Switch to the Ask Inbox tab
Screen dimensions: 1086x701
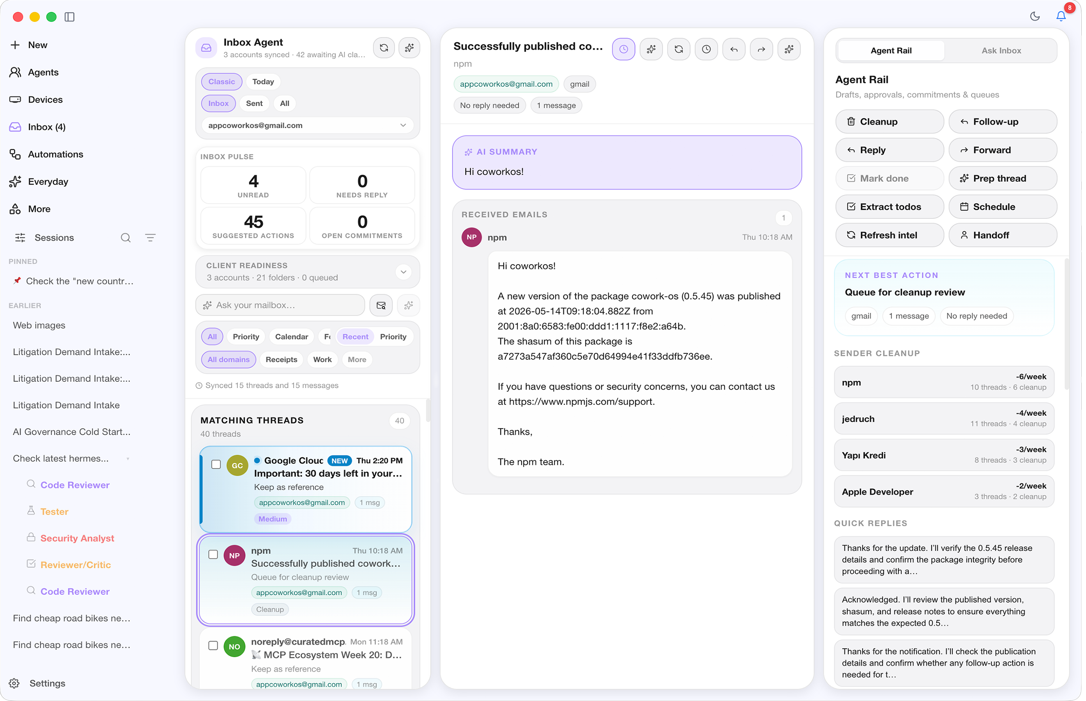click(x=1001, y=50)
